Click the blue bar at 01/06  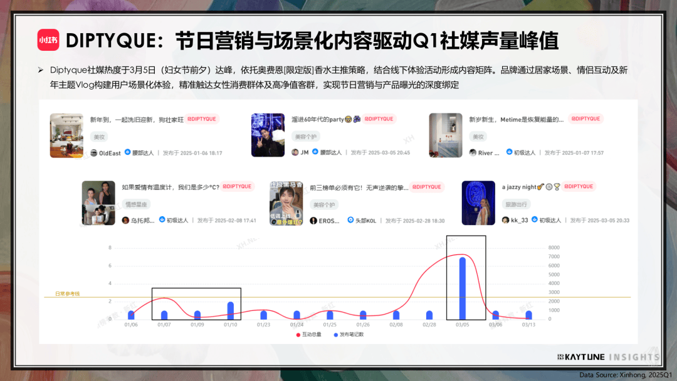point(131,315)
